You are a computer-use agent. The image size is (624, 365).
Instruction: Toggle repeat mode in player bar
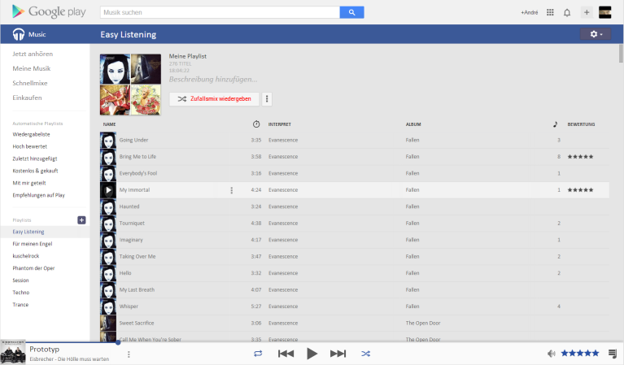coord(258,354)
